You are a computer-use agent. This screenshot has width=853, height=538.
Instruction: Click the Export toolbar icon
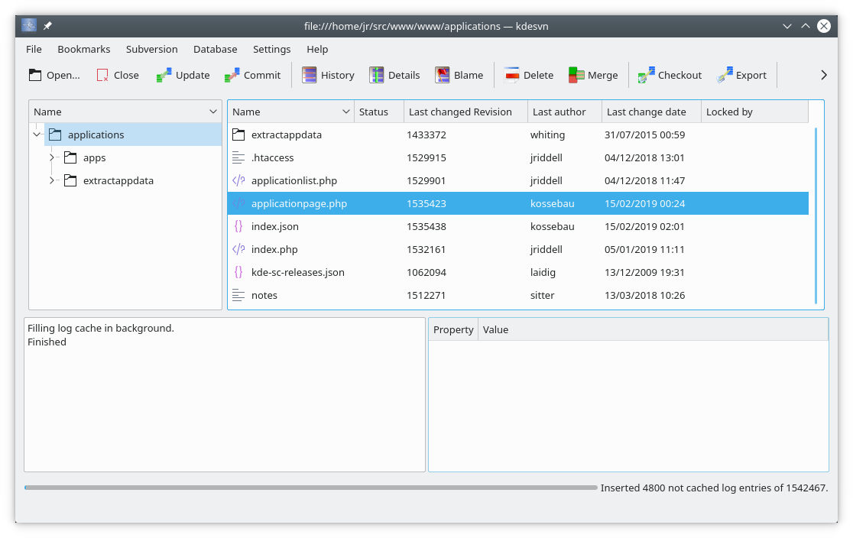click(725, 75)
